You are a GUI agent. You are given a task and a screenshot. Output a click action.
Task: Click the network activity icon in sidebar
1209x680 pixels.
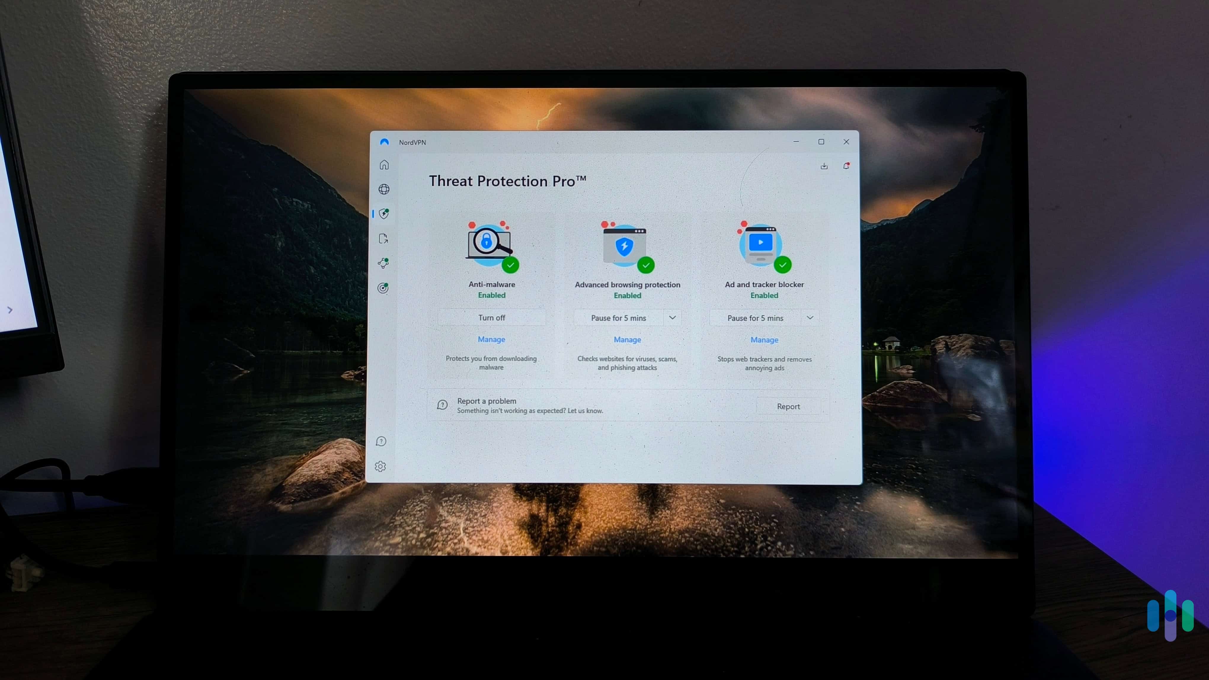coord(384,262)
